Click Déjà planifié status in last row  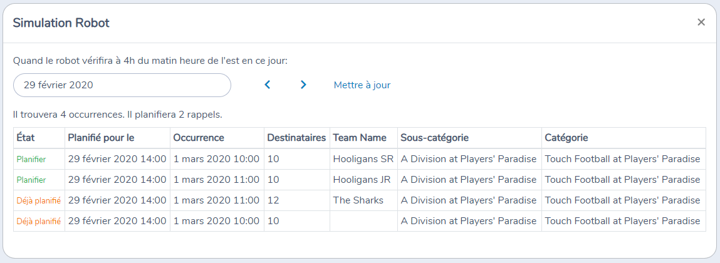[39, 221]
